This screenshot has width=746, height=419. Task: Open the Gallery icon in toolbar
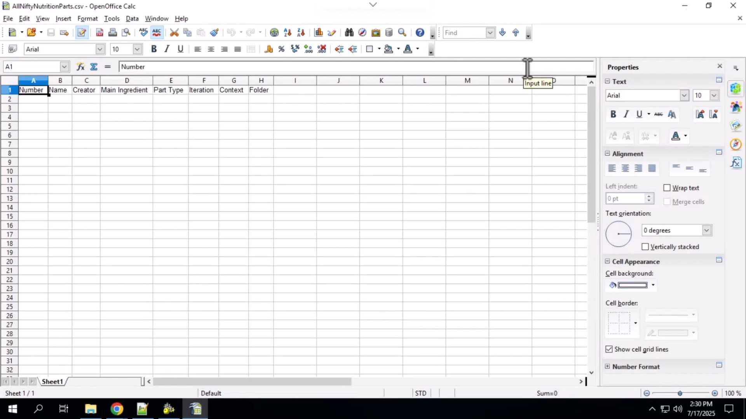pos(375,33)
